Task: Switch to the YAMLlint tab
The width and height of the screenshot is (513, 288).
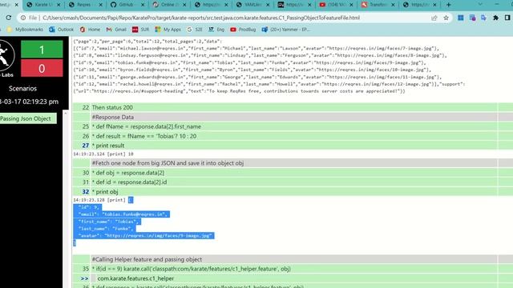Action: [253, 5]
